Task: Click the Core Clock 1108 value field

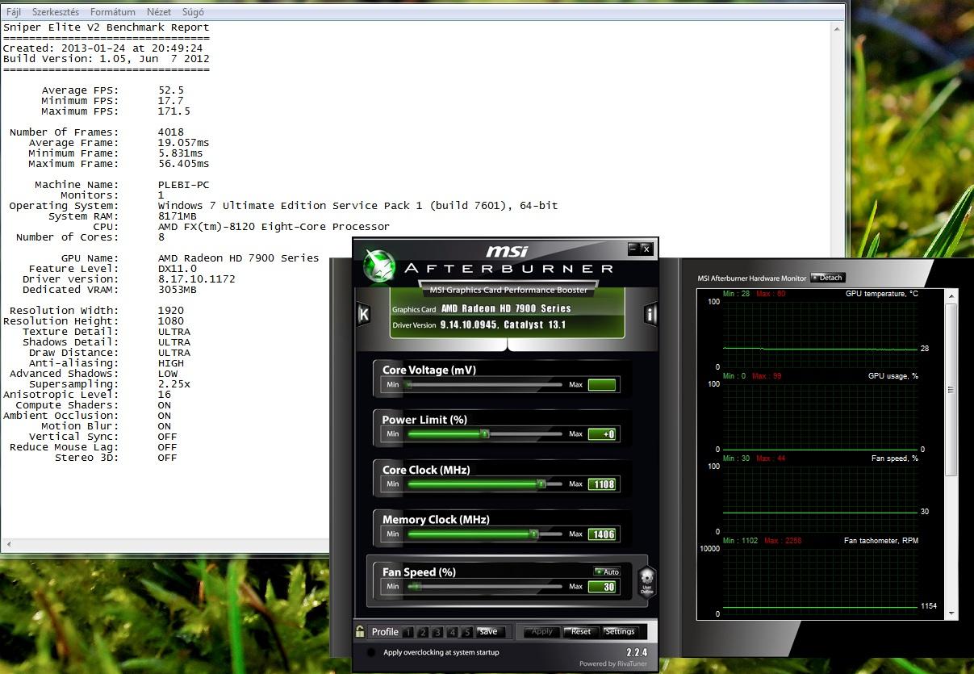Action: [602, 484]
